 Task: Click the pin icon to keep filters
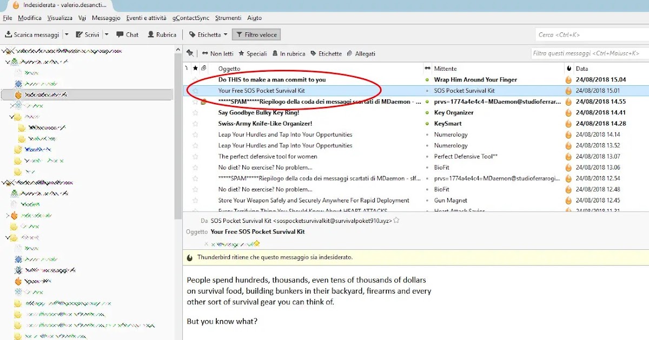(190, 53)
